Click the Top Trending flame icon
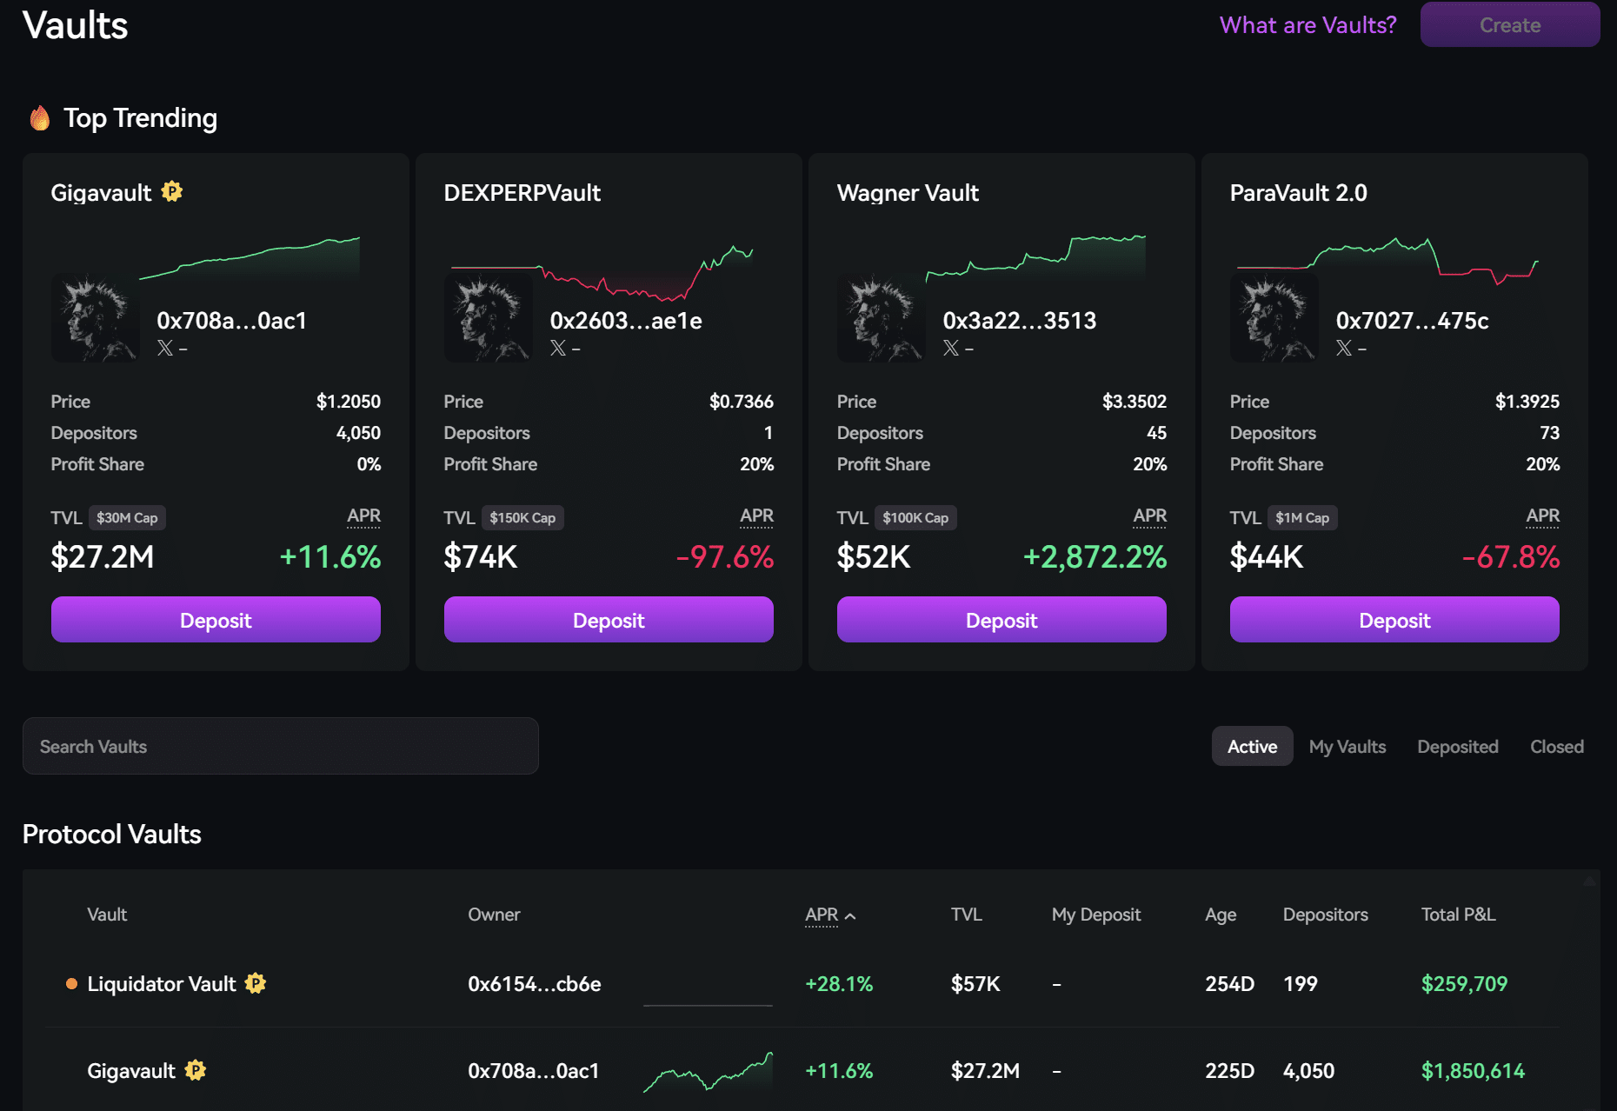Image resolution: width=1617 pixels, height=1111 pixels. (40, 117)
